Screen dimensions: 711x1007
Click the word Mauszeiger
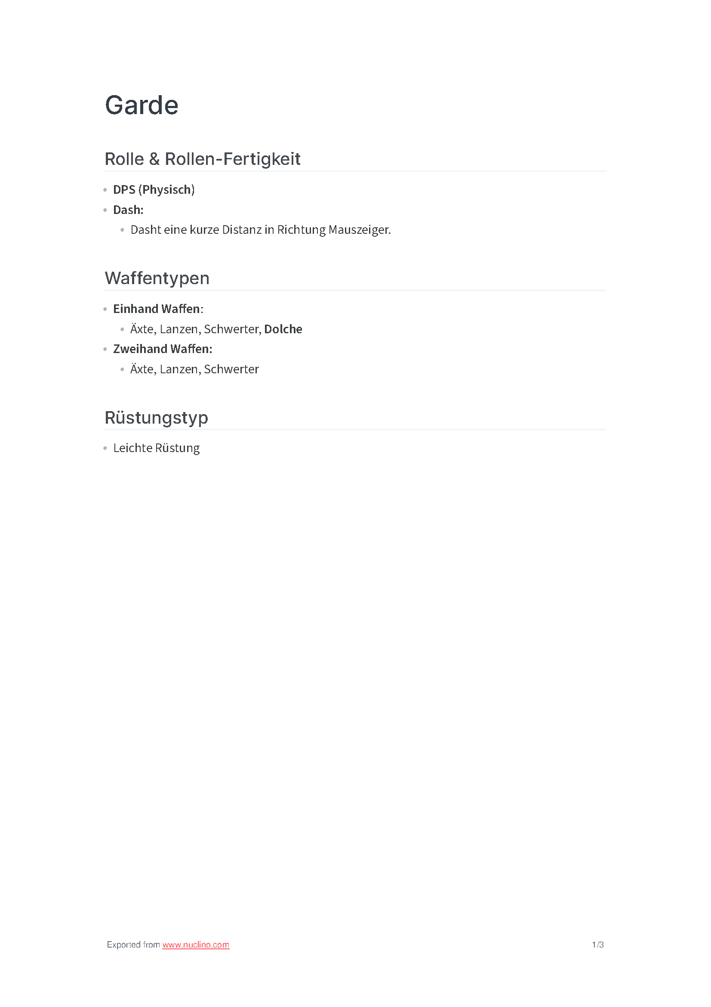click(x=360, y=230)
